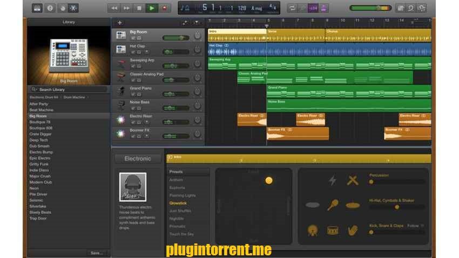The height and width of the screenshot is (258, 459).
Task: Click the add track plus button
Action: 119,23
